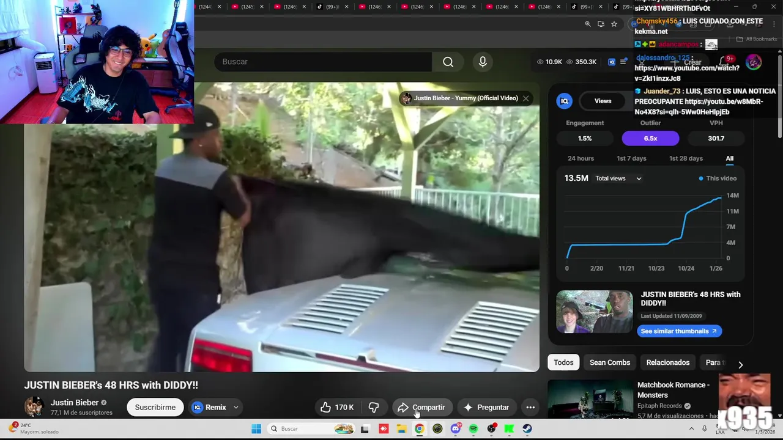Switch to the (1245) browser tab
The image size is (783, 440).
click(248, 7)
